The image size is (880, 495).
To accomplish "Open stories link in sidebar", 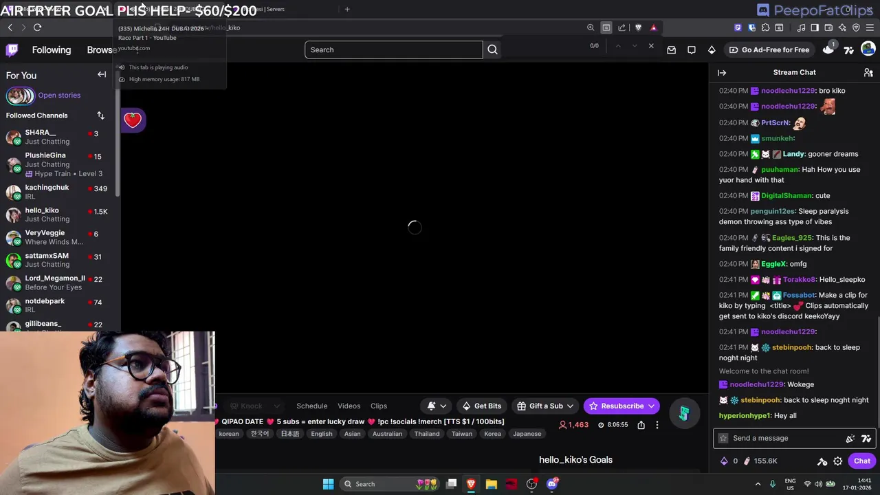I will click(x=59, y=96).
